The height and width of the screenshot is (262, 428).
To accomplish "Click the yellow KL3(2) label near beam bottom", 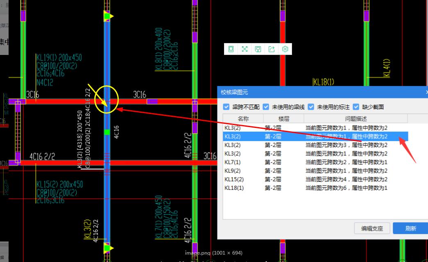I will (87, 229).
